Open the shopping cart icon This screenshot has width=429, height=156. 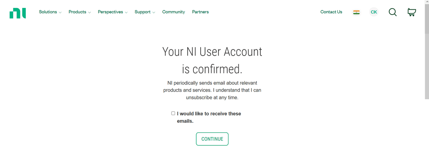pyautogui.click(x=411, y=12)
